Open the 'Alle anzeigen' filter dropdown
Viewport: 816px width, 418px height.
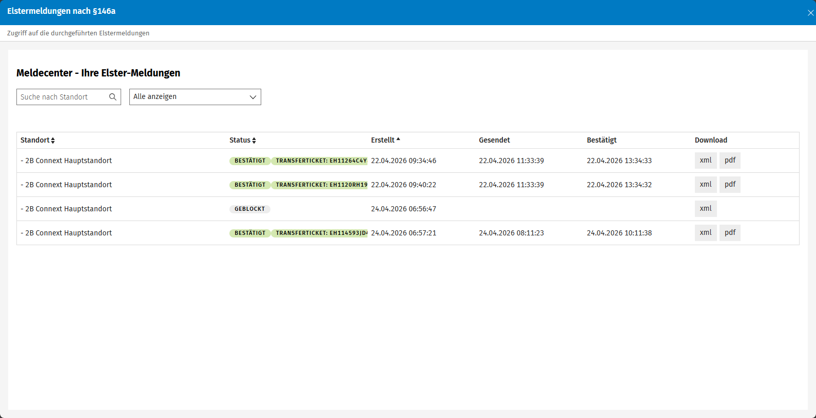point(195,97)
